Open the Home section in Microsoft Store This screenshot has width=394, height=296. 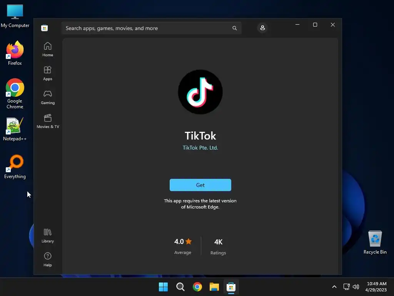pos(47,49)
